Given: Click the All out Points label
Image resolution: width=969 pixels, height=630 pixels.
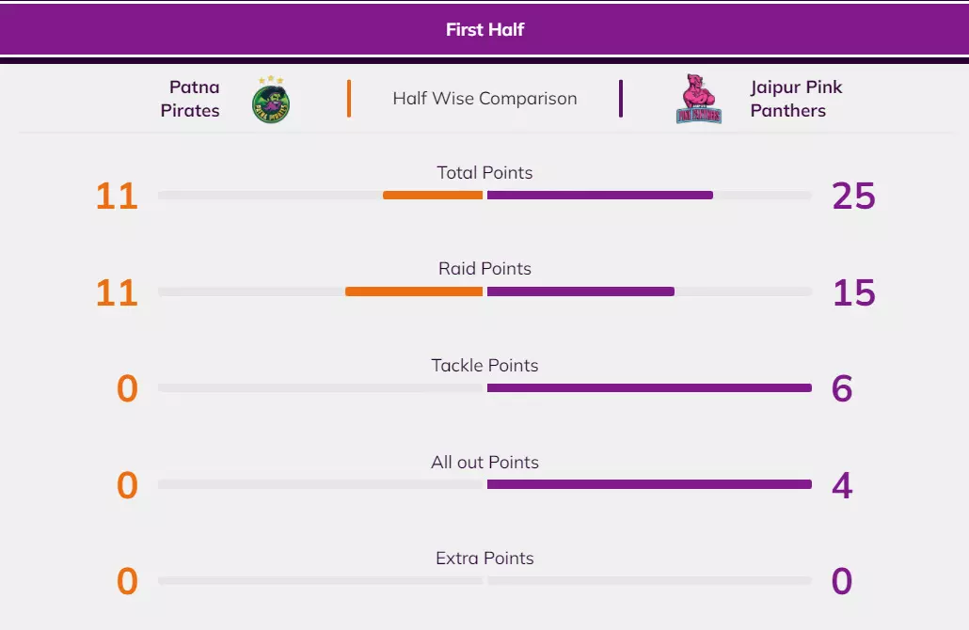Looking at the screenshot, I should [484, 462].
